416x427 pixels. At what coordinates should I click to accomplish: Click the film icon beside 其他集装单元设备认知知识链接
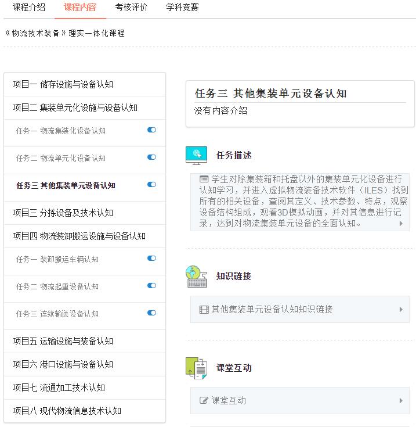(x=204, y=310)
